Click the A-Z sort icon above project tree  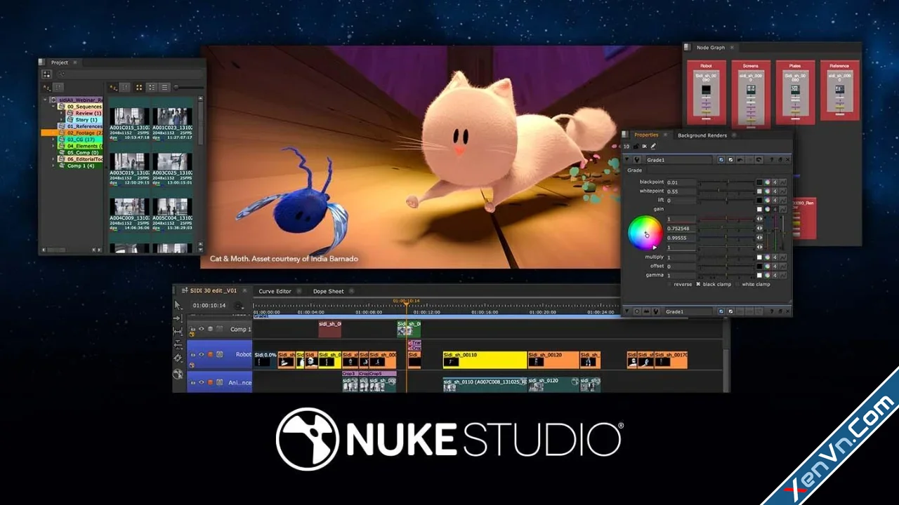46,87
